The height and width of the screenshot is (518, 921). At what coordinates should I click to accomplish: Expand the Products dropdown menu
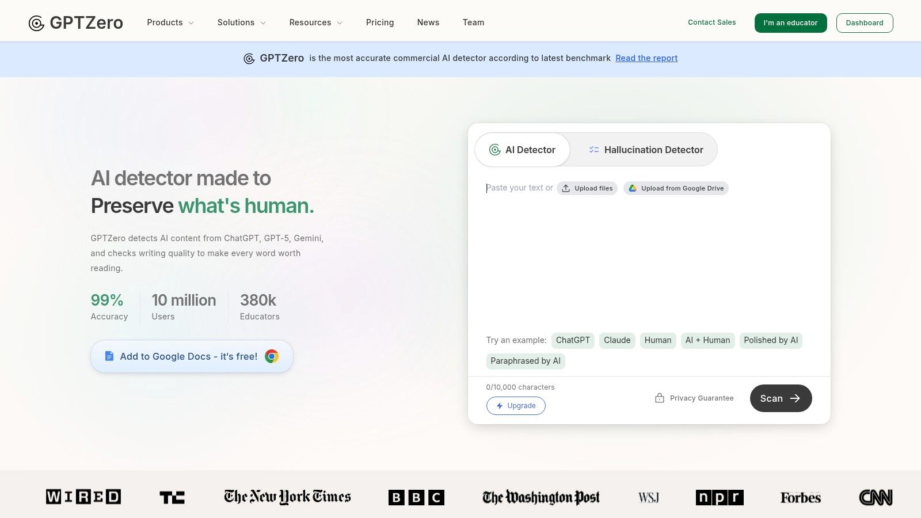tap(170, 22)
